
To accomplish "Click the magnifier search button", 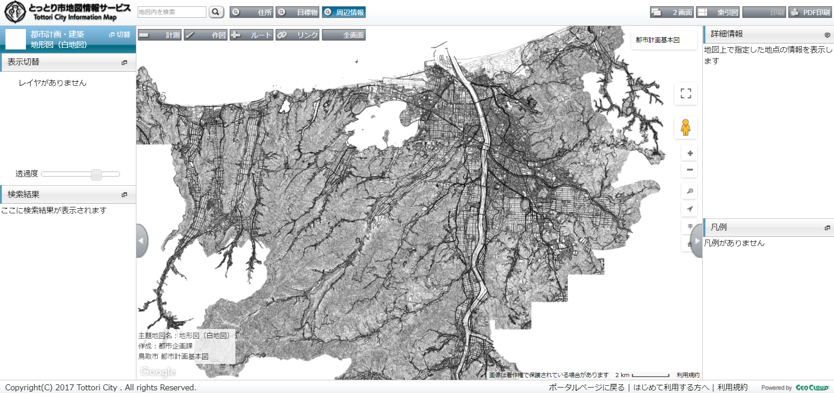I will [x=216, y=12].
